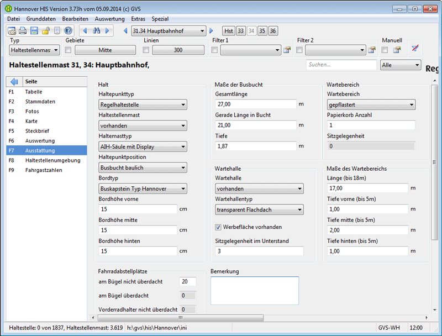Expand the Filter 1 dropdown
Image resolution: width=442 pixels, height=336 pixels.
pos(251,50)
